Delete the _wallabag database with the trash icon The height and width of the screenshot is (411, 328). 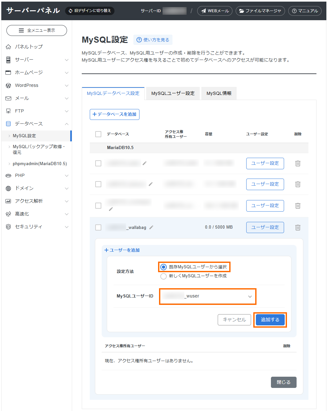(x=298, y=228)
